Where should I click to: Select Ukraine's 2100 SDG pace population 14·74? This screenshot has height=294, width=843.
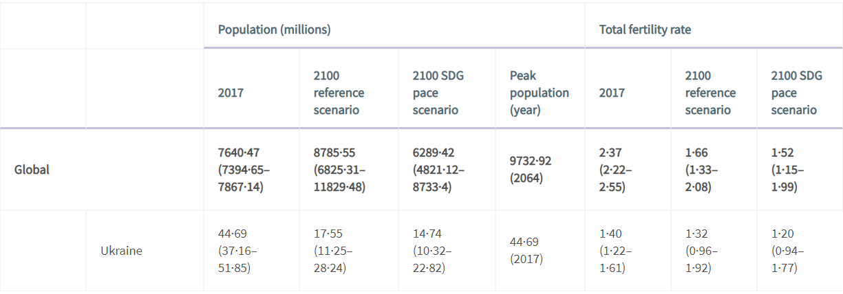(427, 234)
